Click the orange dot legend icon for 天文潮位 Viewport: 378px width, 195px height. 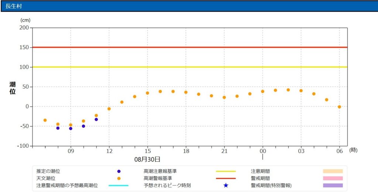pos(118,178)
